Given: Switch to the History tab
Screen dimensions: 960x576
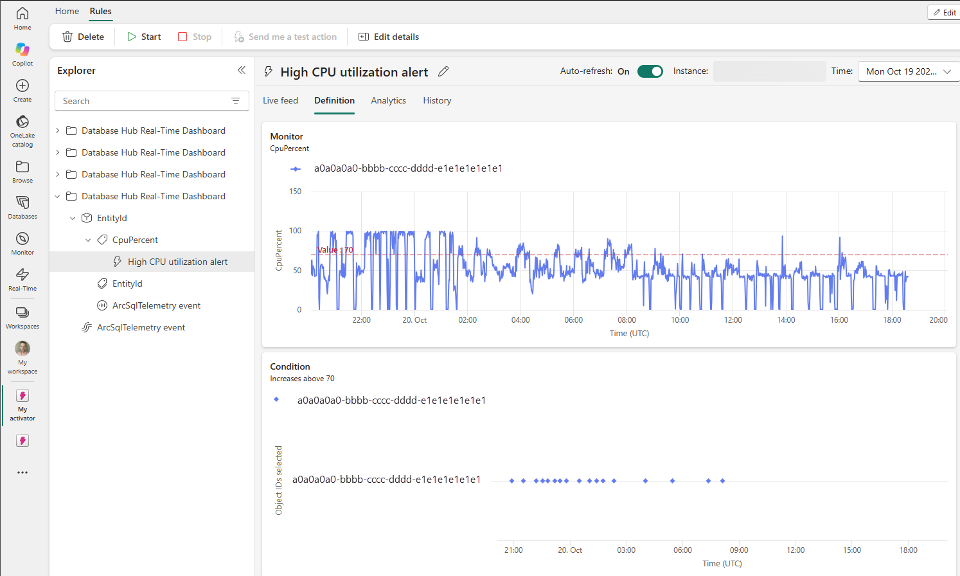Looking at the screenshot, I should point(437,100).
